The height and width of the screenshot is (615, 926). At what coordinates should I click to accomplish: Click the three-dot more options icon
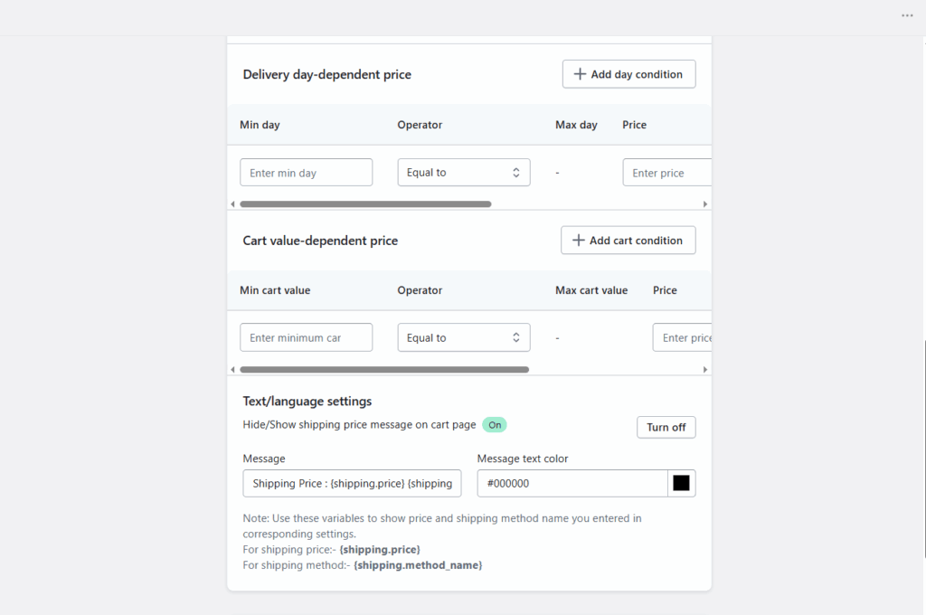[907, 15]
